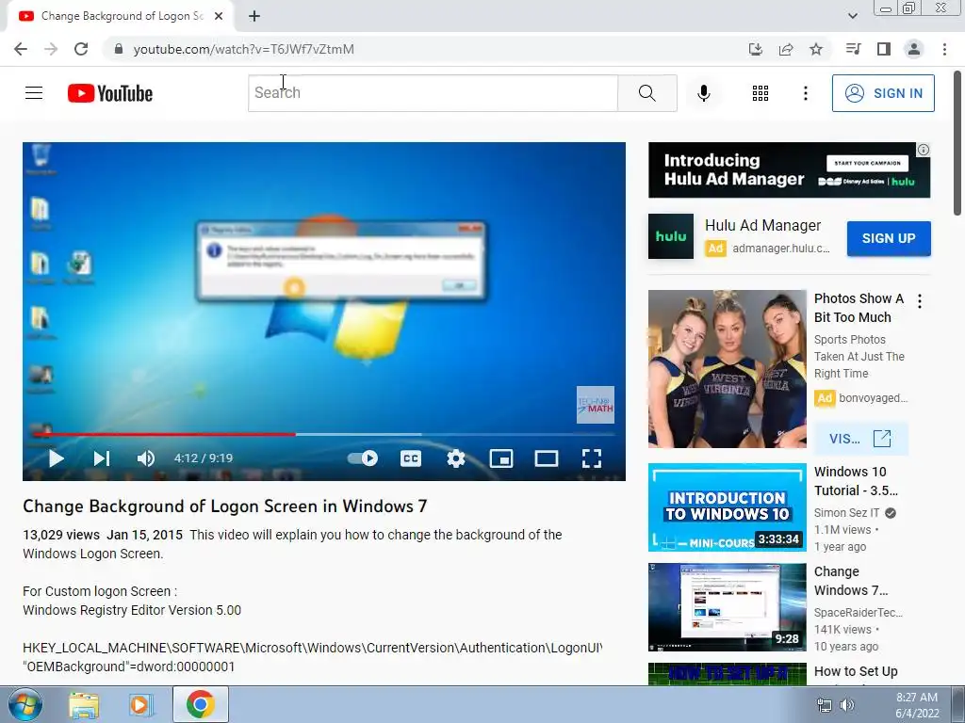Click the VIS... visit site button
The image size is (965, 723).
point(860,439)
